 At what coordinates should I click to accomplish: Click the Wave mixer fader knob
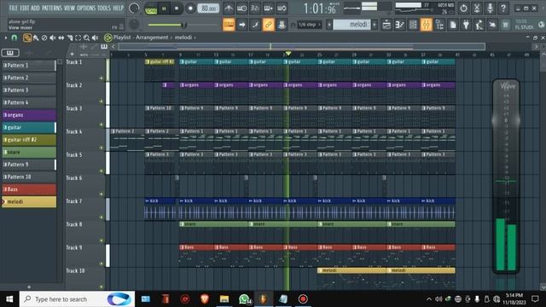tap(506, 120)
